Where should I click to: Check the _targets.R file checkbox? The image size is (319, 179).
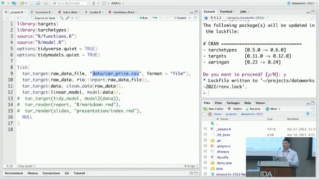click(205, 129)
